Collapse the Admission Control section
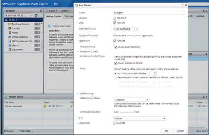 point(78,52)
